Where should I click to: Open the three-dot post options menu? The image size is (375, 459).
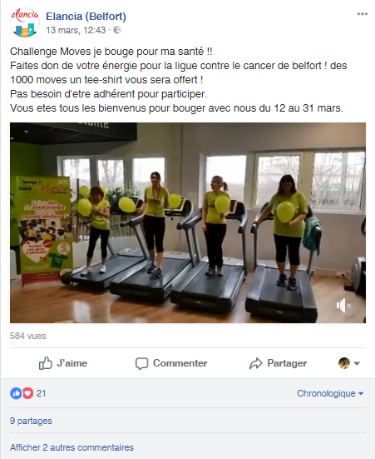[x=363, y=14]
